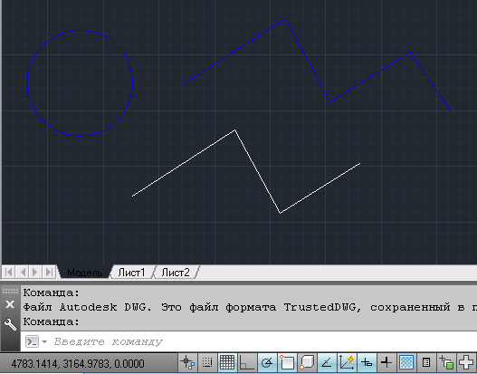The width and height of the screenshot is (477, 374).
Task: Go to previous layout tab arrow
Action: pos(23,272)
